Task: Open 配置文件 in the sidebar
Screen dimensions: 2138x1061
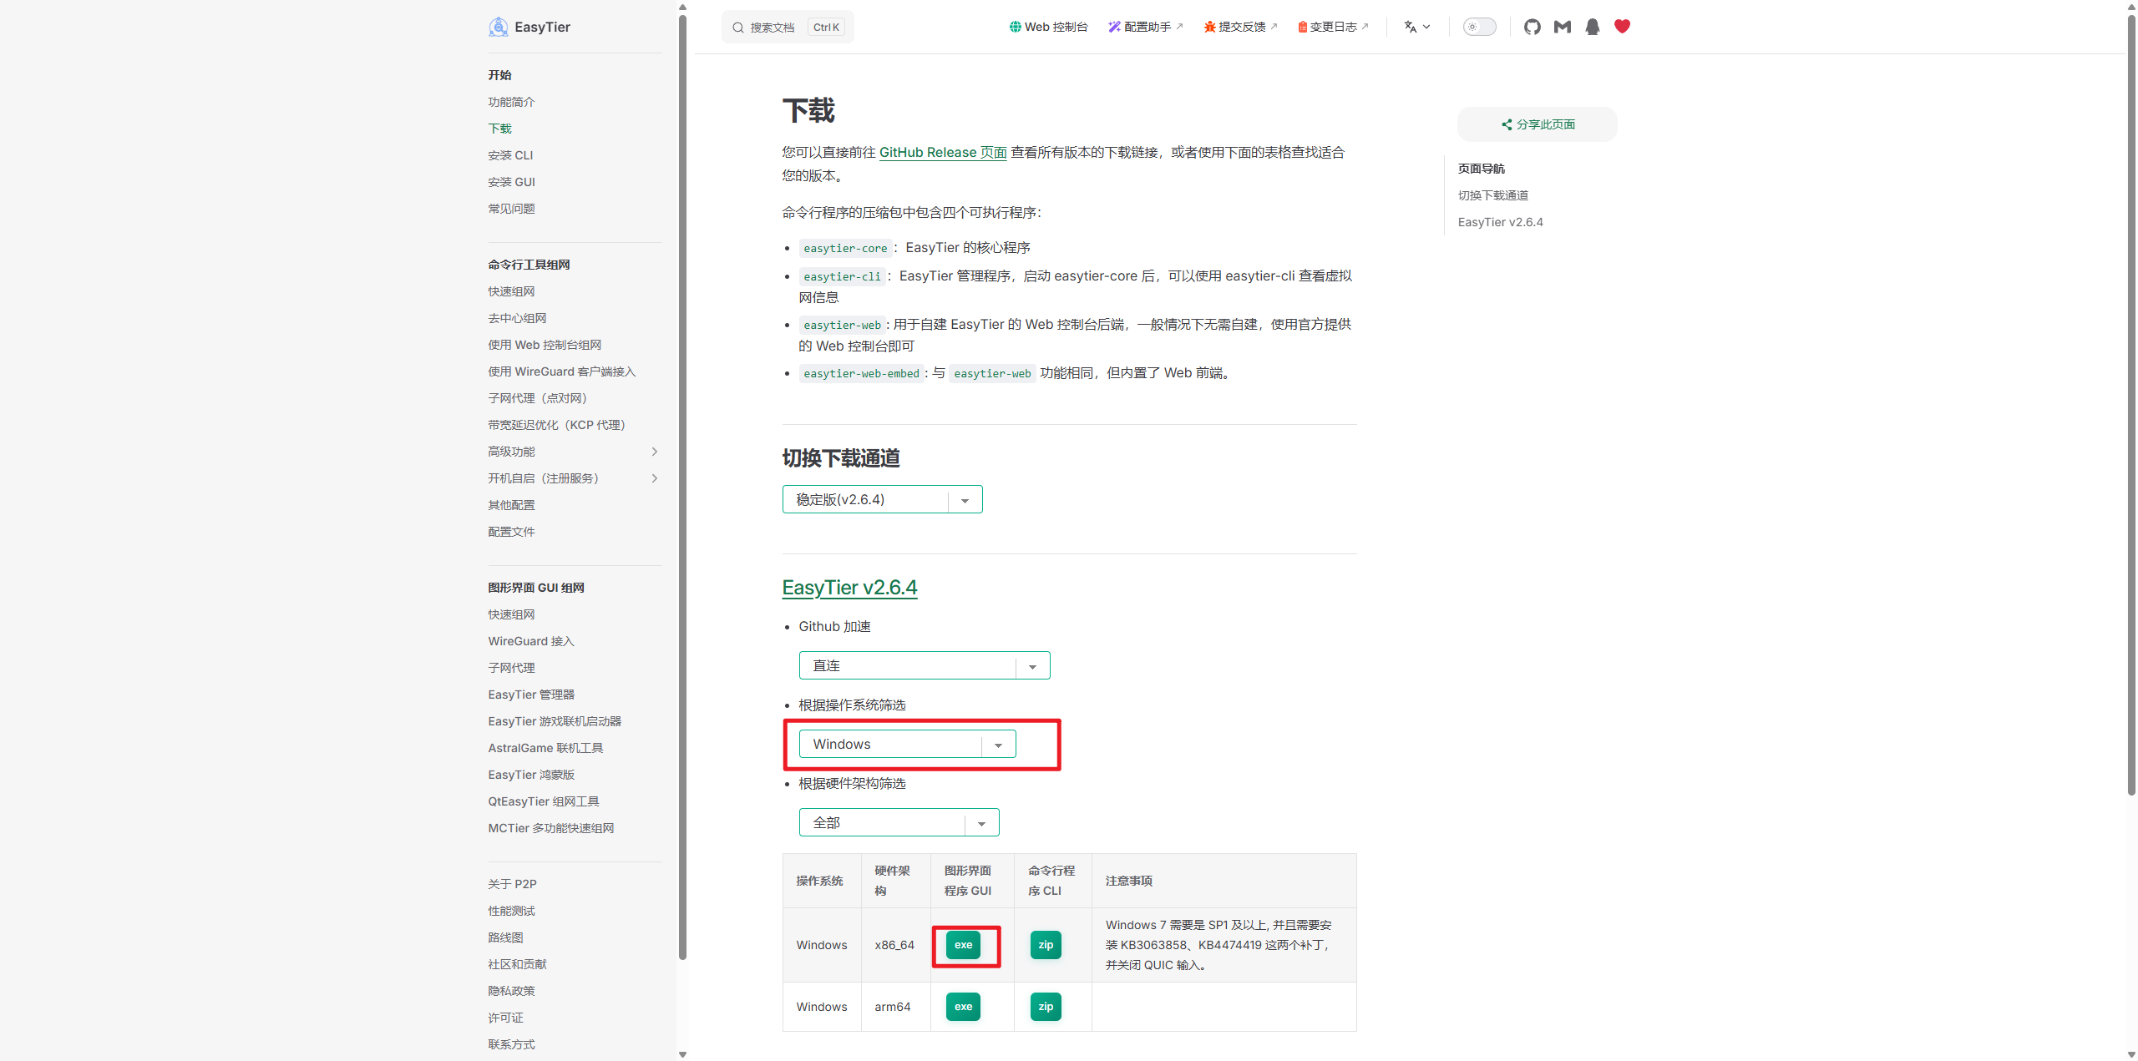Action: [x=511, y=532]
